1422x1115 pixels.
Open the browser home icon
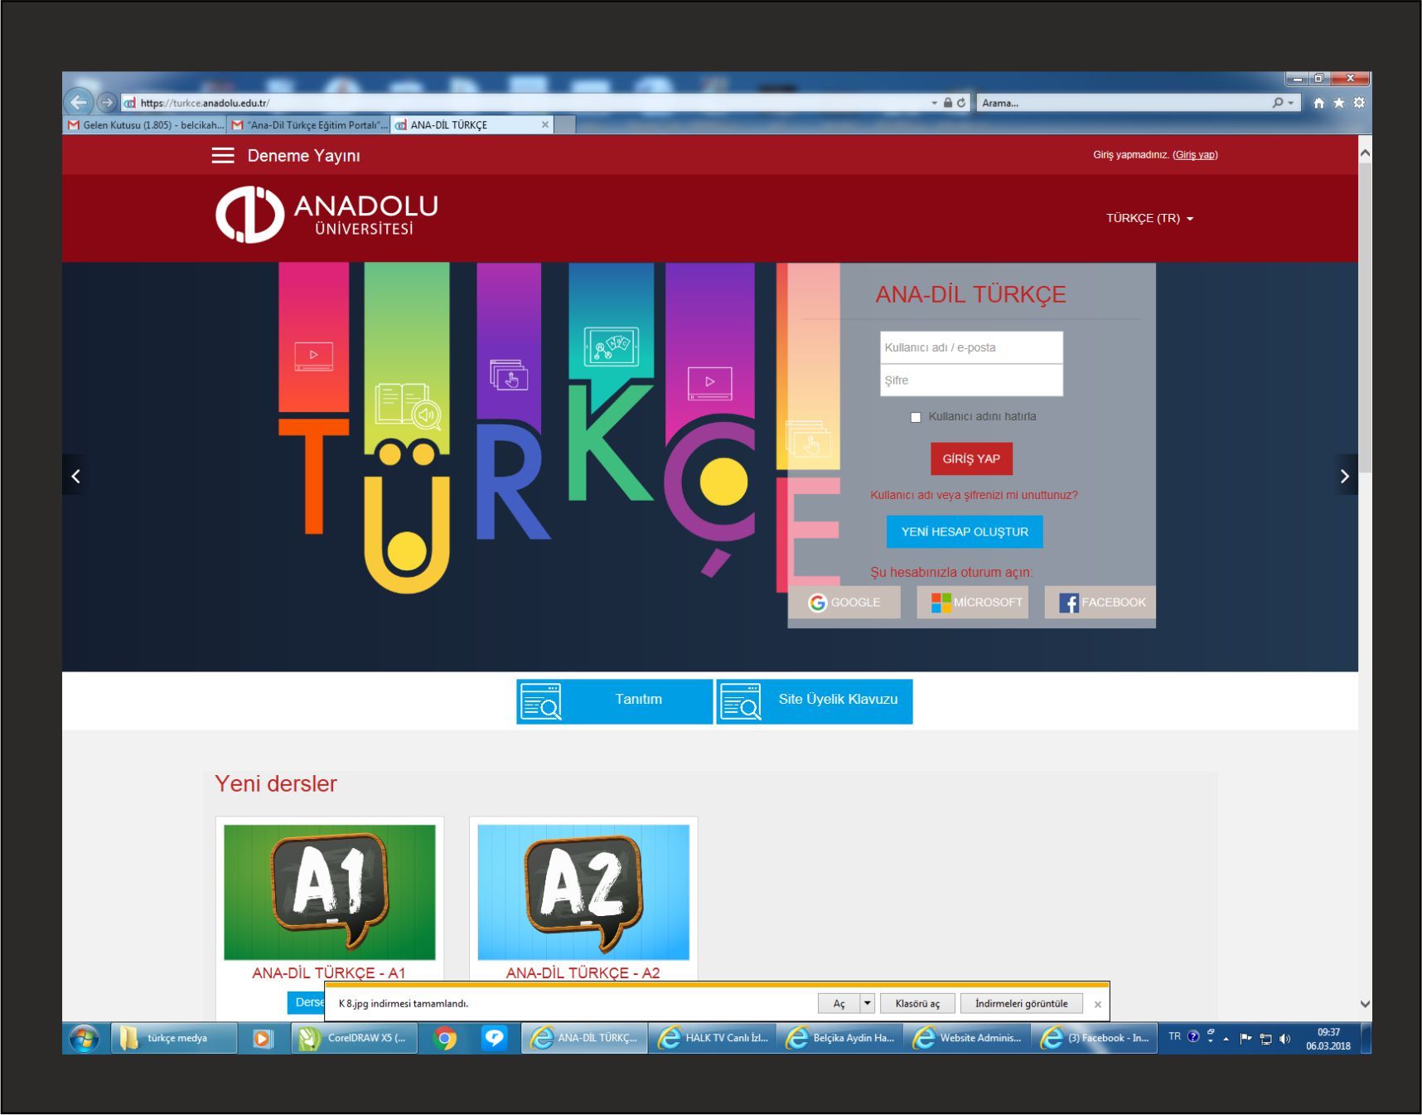[x=1318, y=103]
